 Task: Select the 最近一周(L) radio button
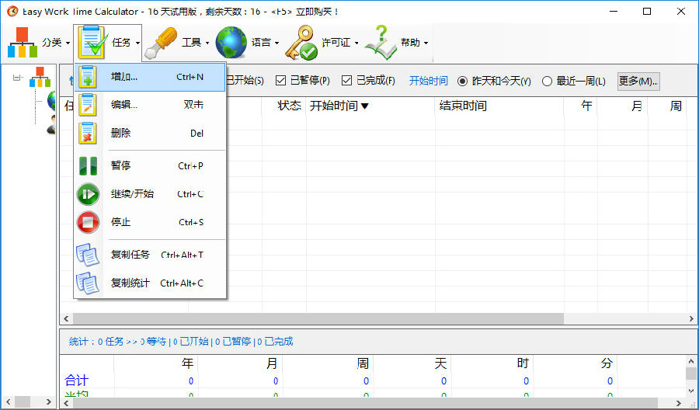tap(547, 81)
